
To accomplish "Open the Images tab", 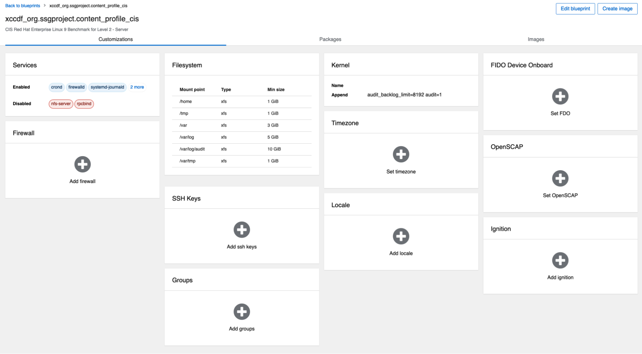I will coord(536,39).
